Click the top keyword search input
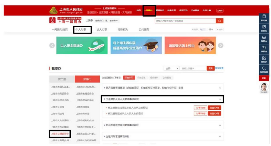 click(185, 21)
